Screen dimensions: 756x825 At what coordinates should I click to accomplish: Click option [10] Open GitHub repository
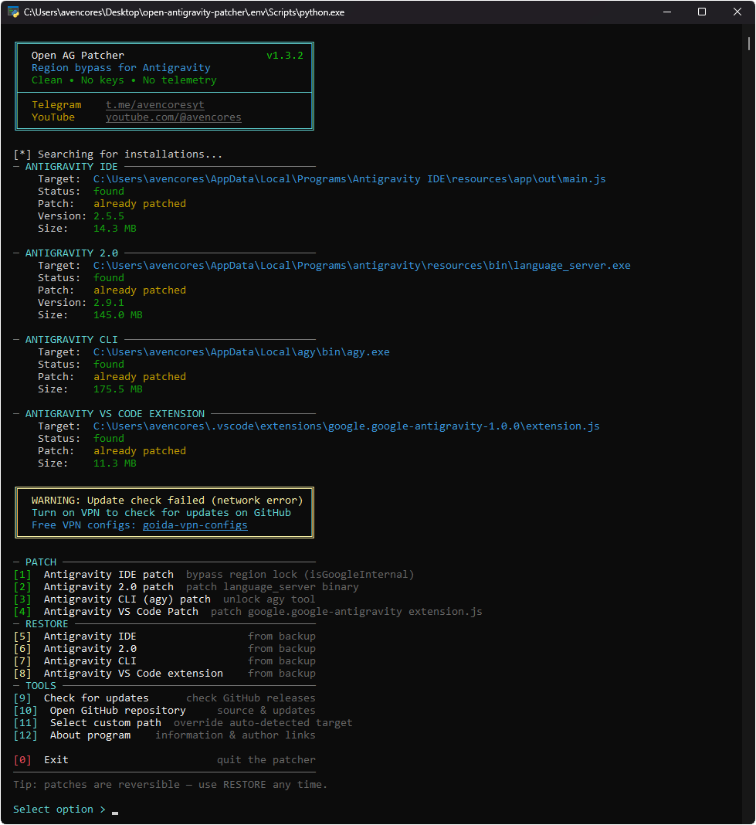click(100, 711)
